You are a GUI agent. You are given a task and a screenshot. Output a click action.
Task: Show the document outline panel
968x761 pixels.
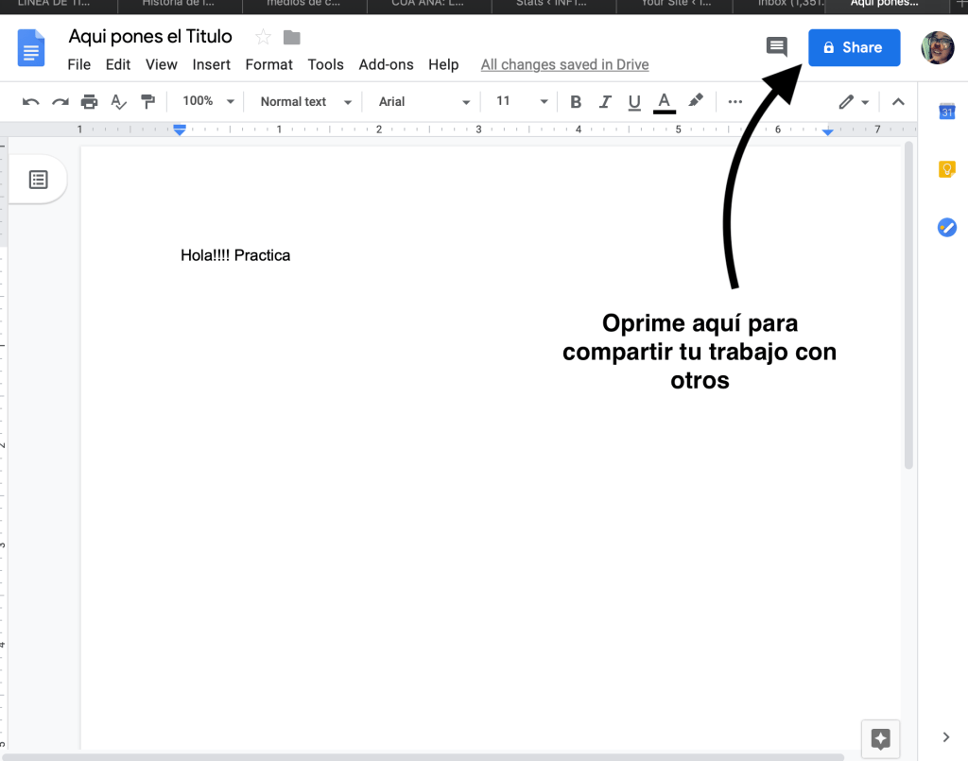38,180
